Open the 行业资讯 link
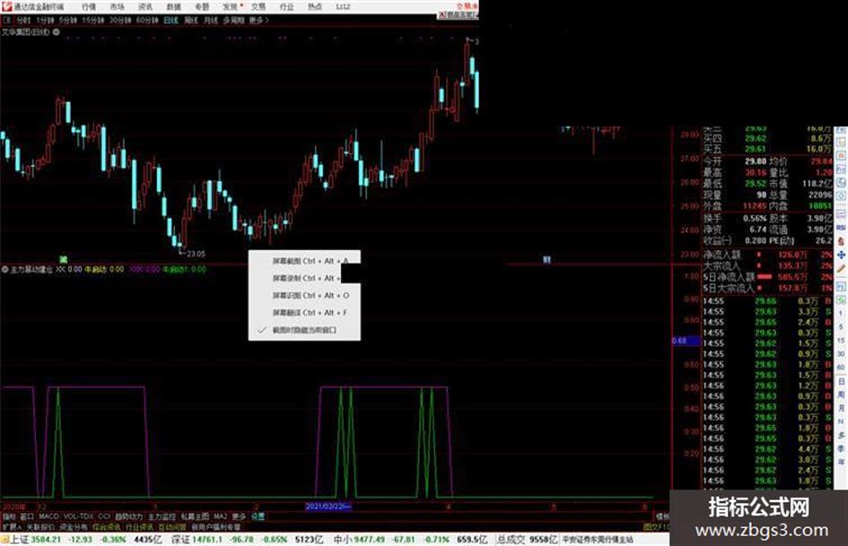Image resolution: width=848 pixels, height=546 pixels. [139, 526]
